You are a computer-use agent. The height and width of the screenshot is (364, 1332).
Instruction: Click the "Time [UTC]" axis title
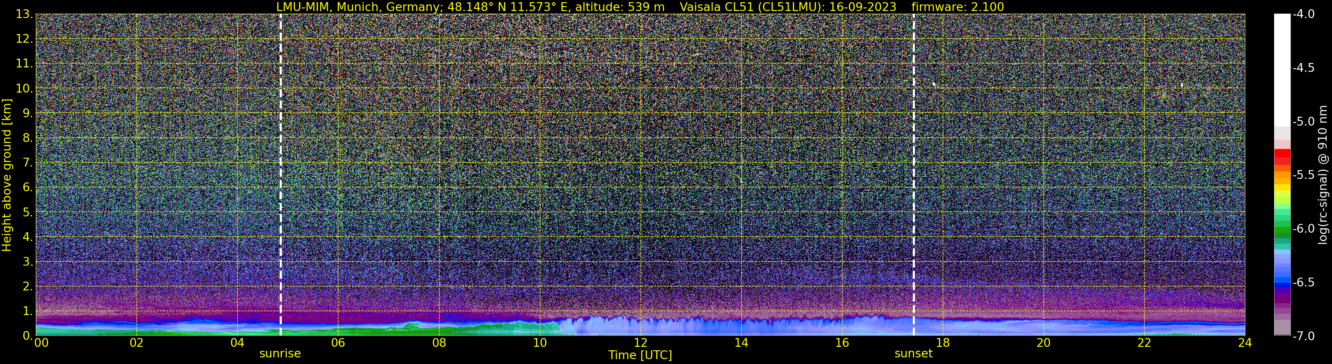[x=640, y=355]
